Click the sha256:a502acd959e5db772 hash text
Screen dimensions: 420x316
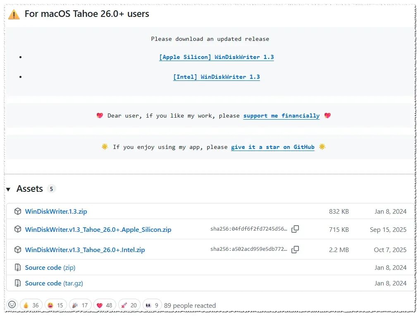pyautogui.click(x=248, y=249)
